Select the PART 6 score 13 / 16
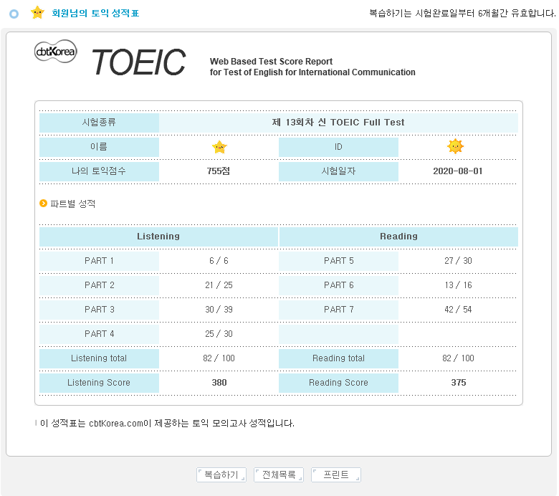Screen dimensions: 559x496 (458, 285)
